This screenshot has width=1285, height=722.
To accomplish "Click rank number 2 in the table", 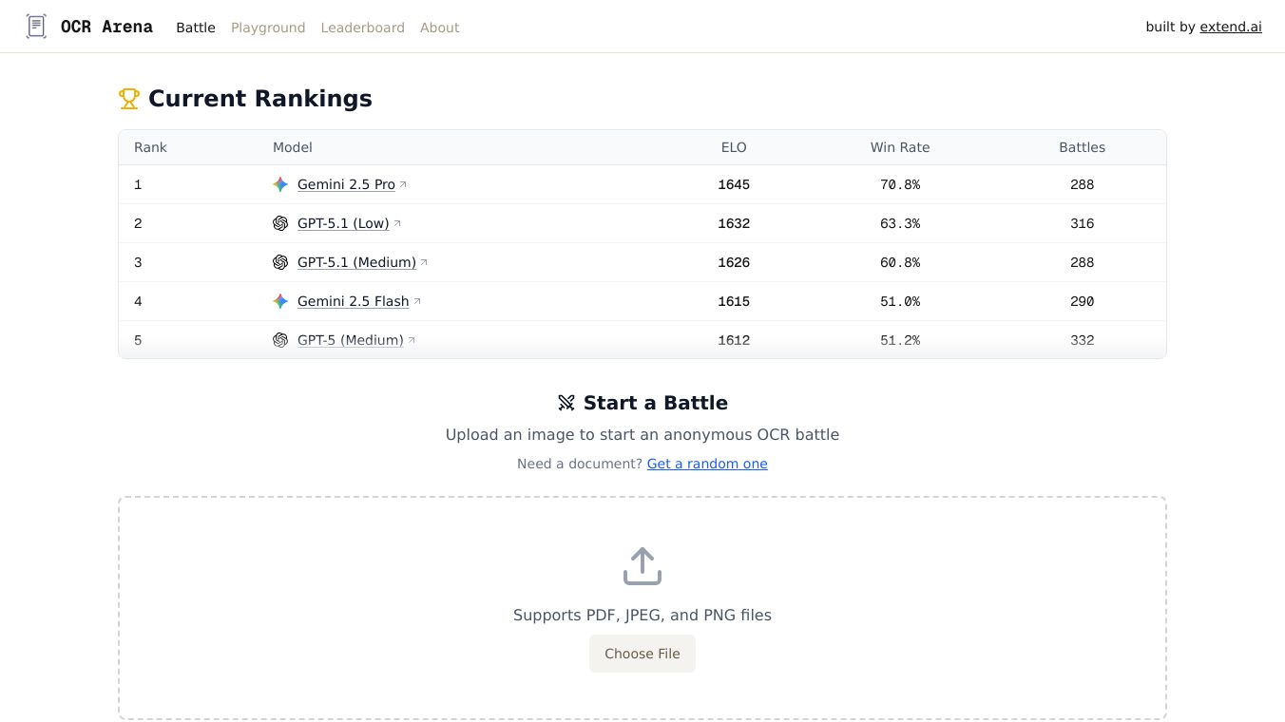I will click(138, 223).
